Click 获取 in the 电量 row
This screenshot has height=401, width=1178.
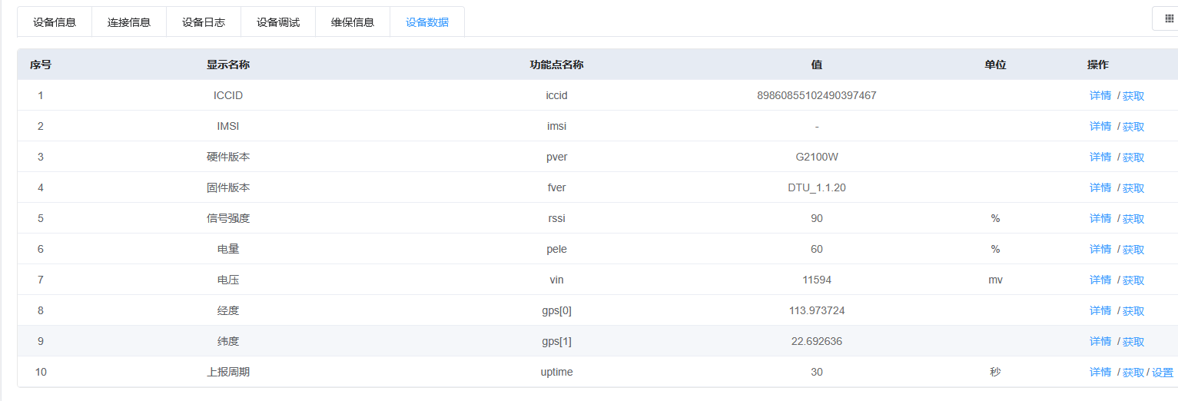tap(1133, 250)
